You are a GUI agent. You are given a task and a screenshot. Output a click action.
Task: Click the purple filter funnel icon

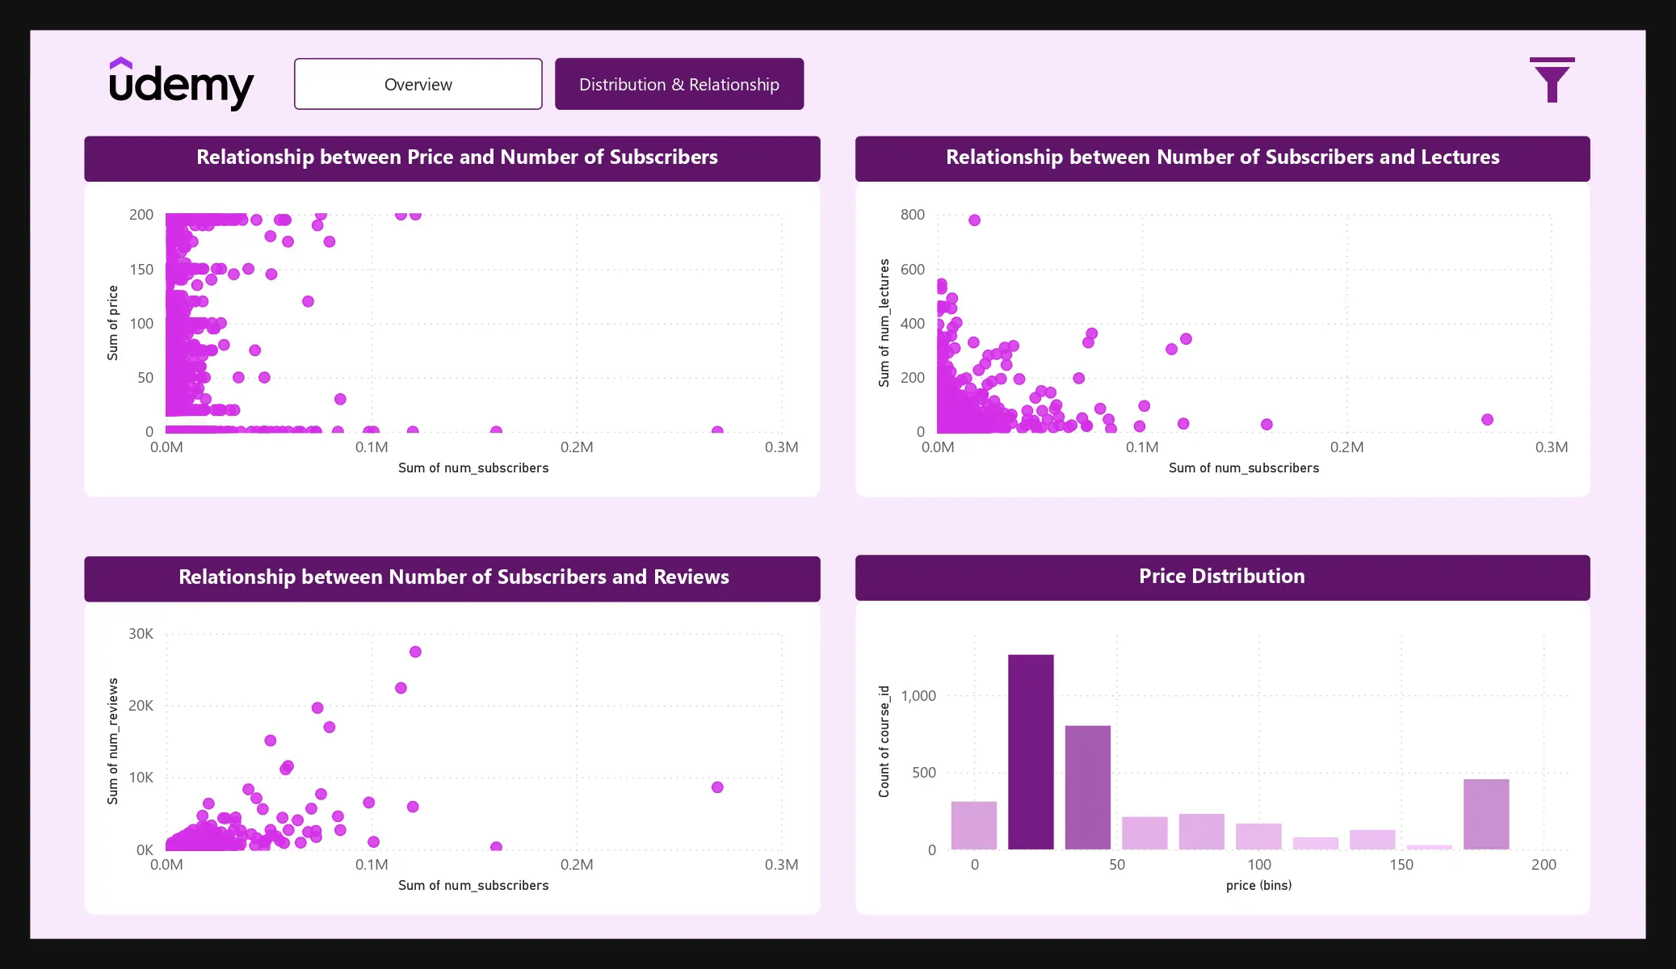point(1552,81)
